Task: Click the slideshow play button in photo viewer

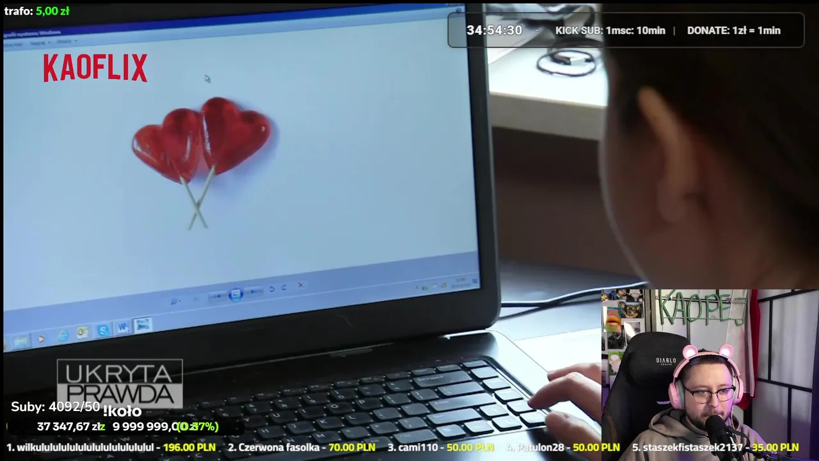Action: click(235, 294)
